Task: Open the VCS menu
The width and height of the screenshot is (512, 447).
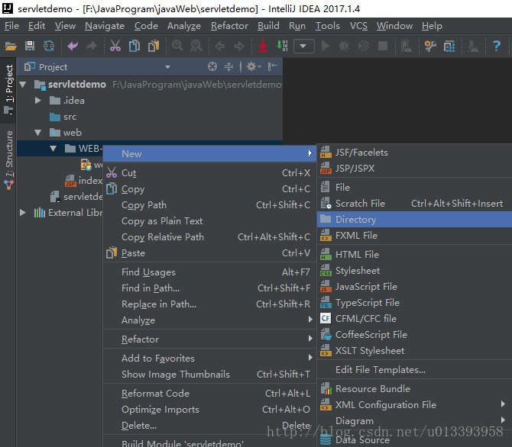Action: pos(358,26)
